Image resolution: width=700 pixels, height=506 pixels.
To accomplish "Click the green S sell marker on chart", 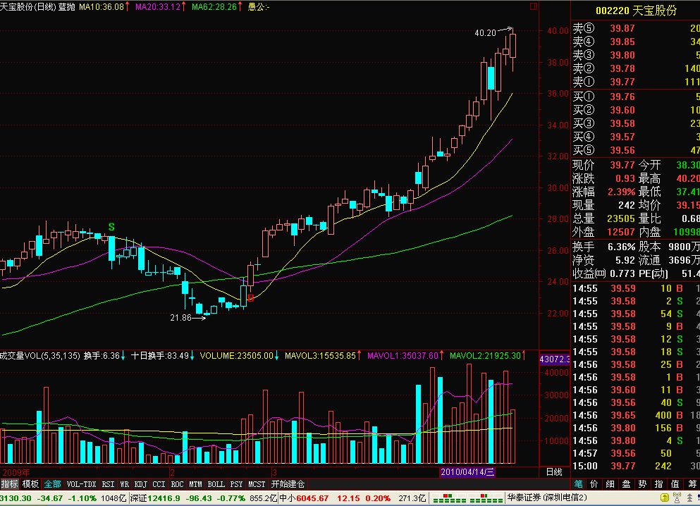I will [x=111, y=227].
